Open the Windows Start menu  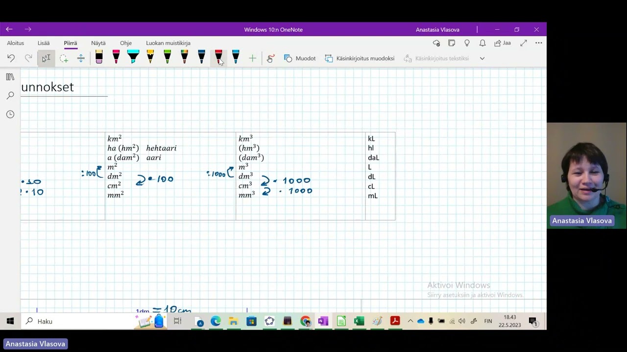click(10, 321)
